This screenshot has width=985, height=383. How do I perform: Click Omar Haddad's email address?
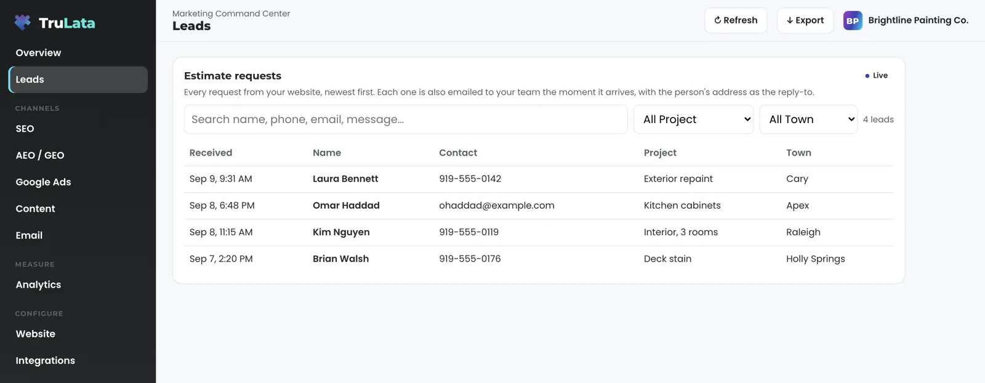pos(496,206)
